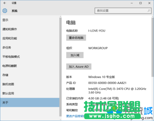154x121 pixels.
Task: Open the 更改产品密钥 link
Action: (75, 116)
